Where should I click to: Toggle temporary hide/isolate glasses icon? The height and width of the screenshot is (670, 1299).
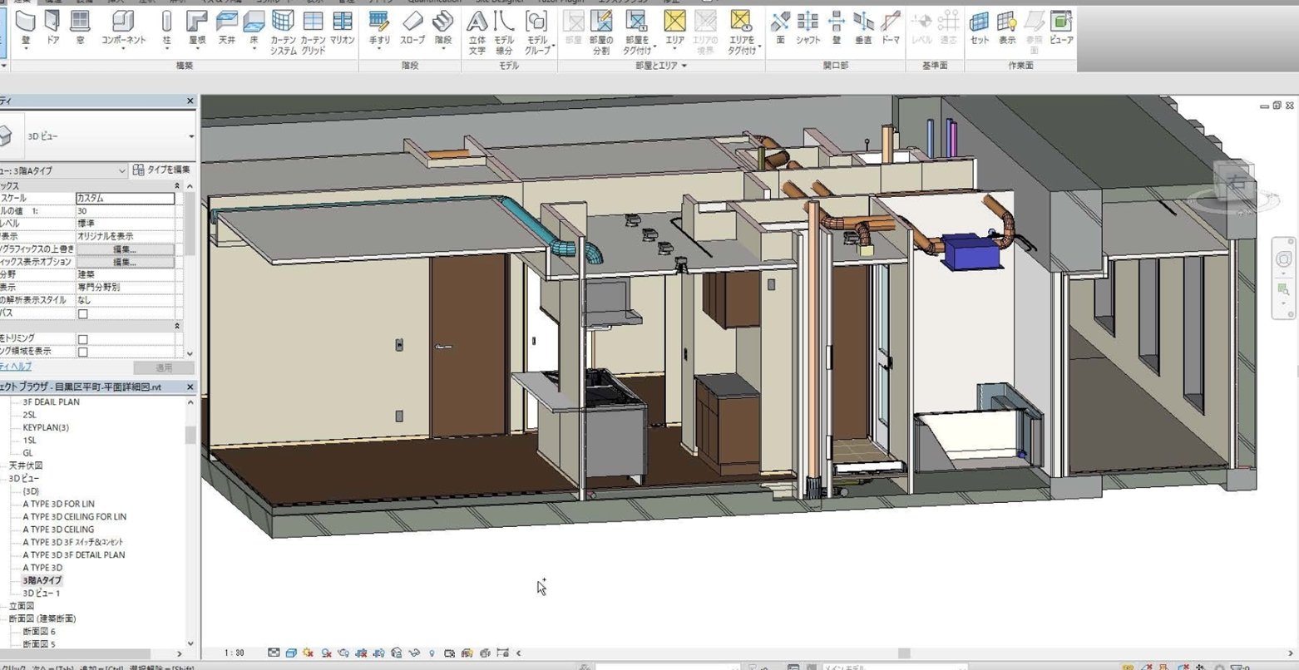[414, 653]
